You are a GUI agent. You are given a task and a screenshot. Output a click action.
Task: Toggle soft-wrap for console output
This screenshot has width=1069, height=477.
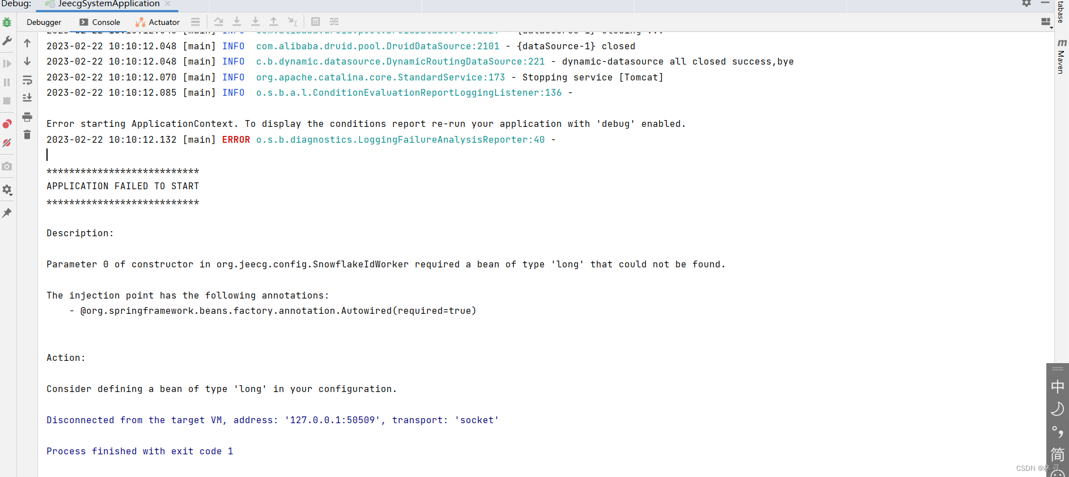coord(27,80)
